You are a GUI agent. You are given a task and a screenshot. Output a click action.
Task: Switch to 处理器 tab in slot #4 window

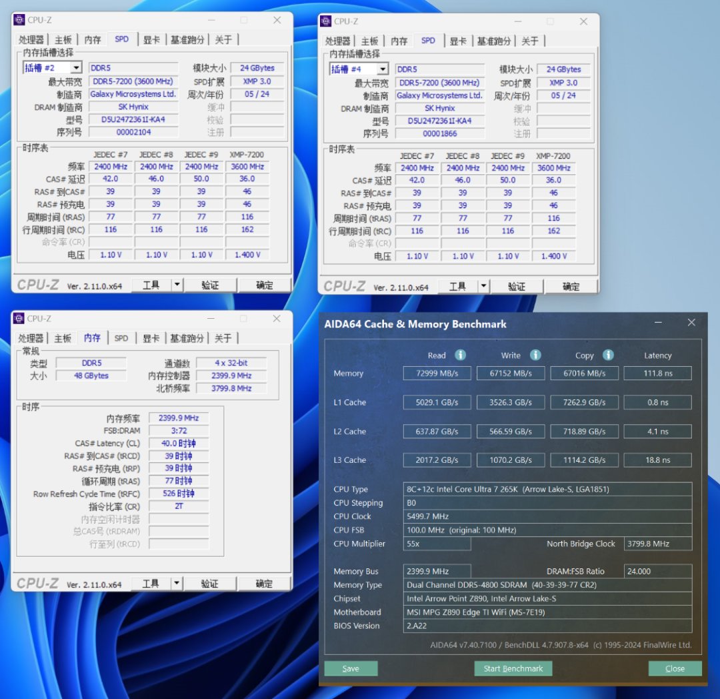(x=337, y=41)
